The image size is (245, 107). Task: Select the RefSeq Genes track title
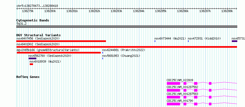pos(28,77)
